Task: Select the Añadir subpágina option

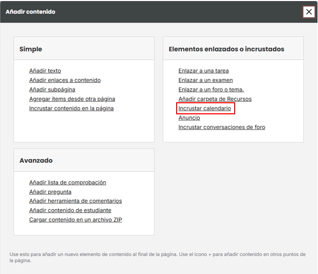Action: point(52,90)
